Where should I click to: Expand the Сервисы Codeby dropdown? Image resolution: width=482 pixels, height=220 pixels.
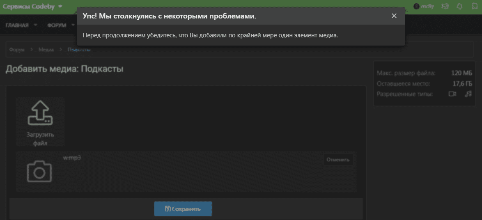[60, 7]
